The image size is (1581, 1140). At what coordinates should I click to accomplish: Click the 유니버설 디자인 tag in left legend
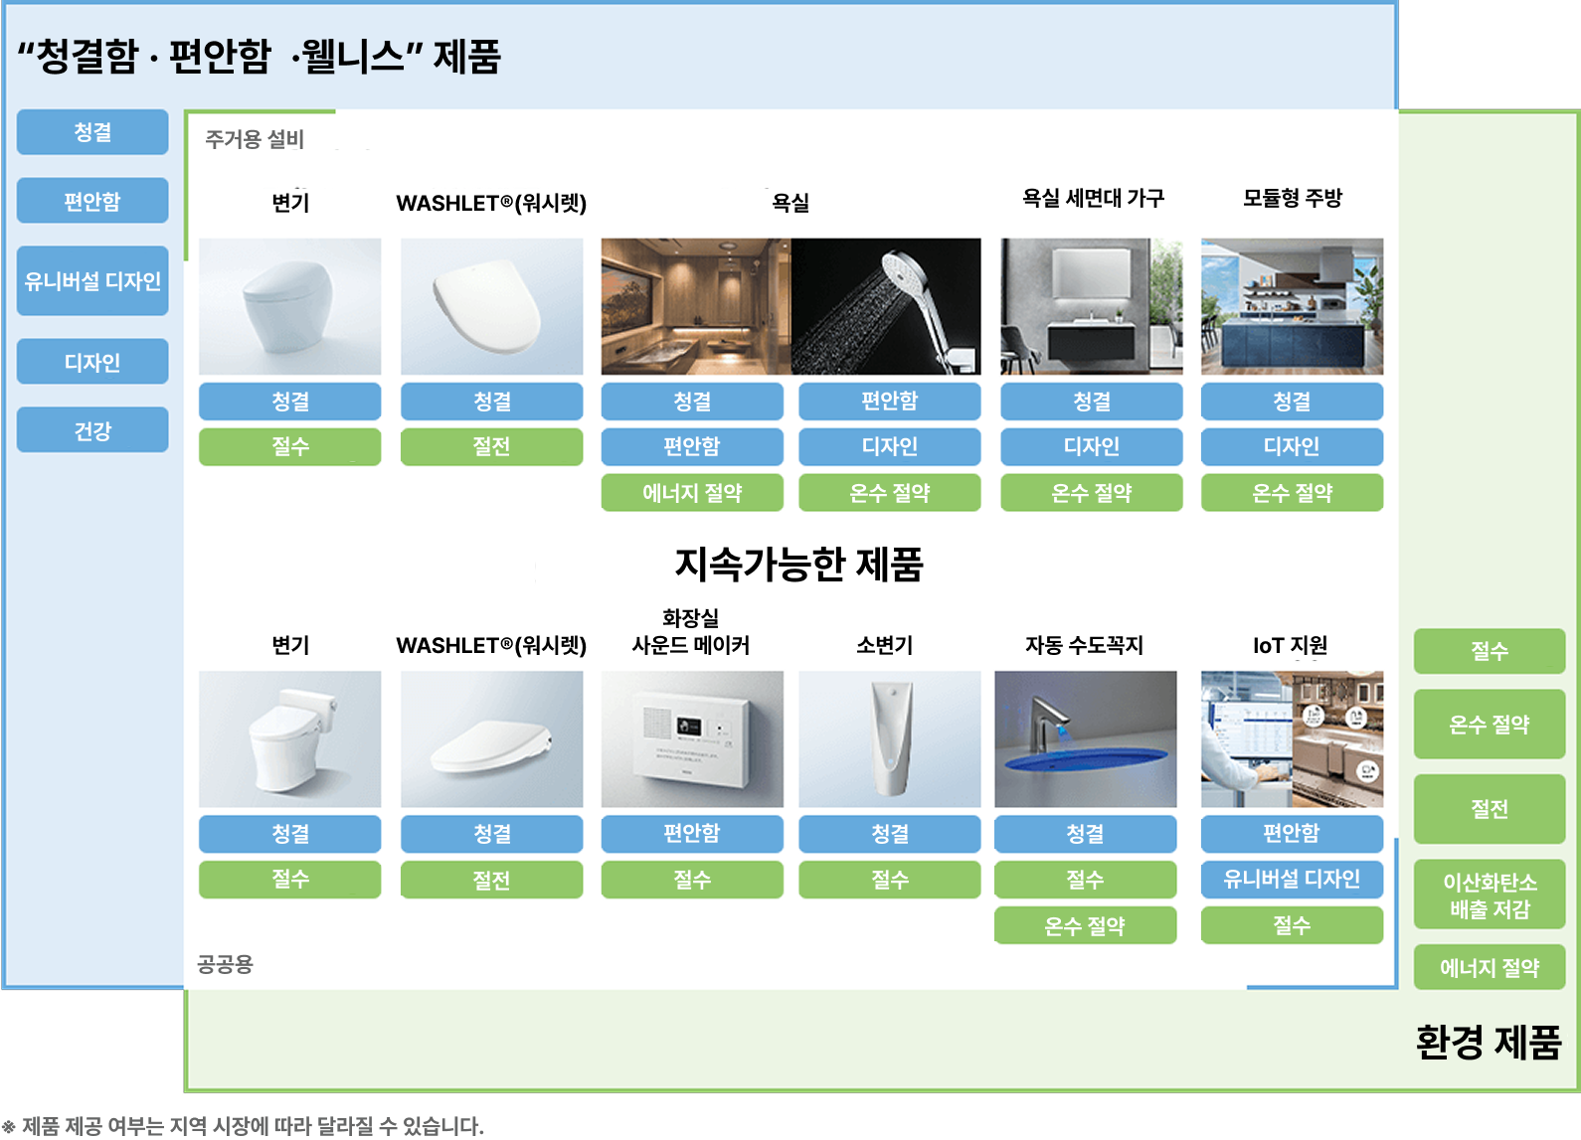92,281
